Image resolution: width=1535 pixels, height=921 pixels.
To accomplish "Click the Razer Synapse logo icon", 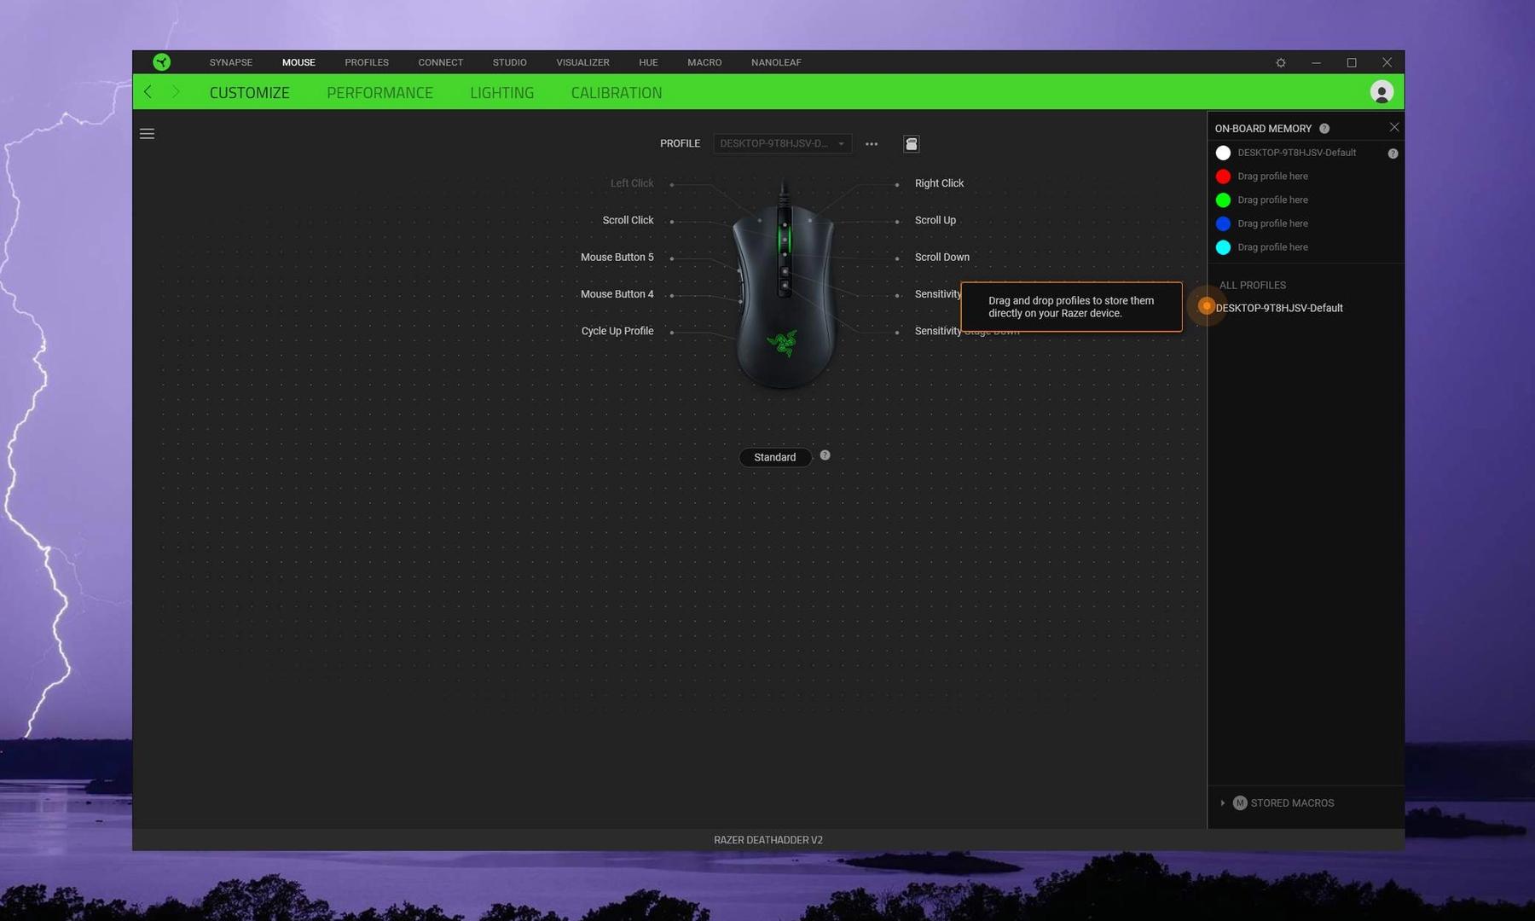I will click(161, 62).
